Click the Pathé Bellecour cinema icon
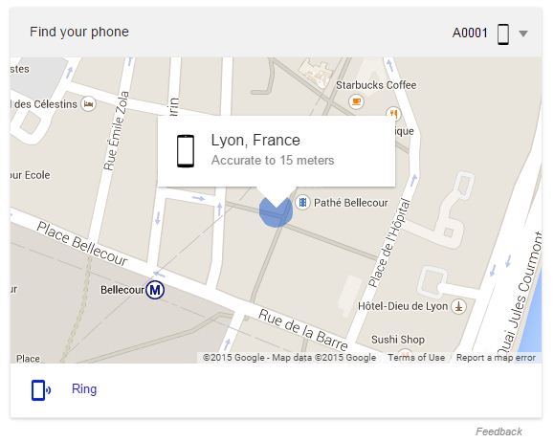This screenshot has width=554, height=442. click(302, 203)
